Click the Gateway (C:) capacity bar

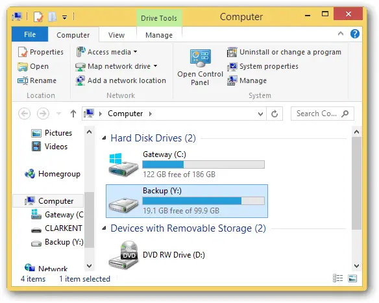tap(203, 165)
